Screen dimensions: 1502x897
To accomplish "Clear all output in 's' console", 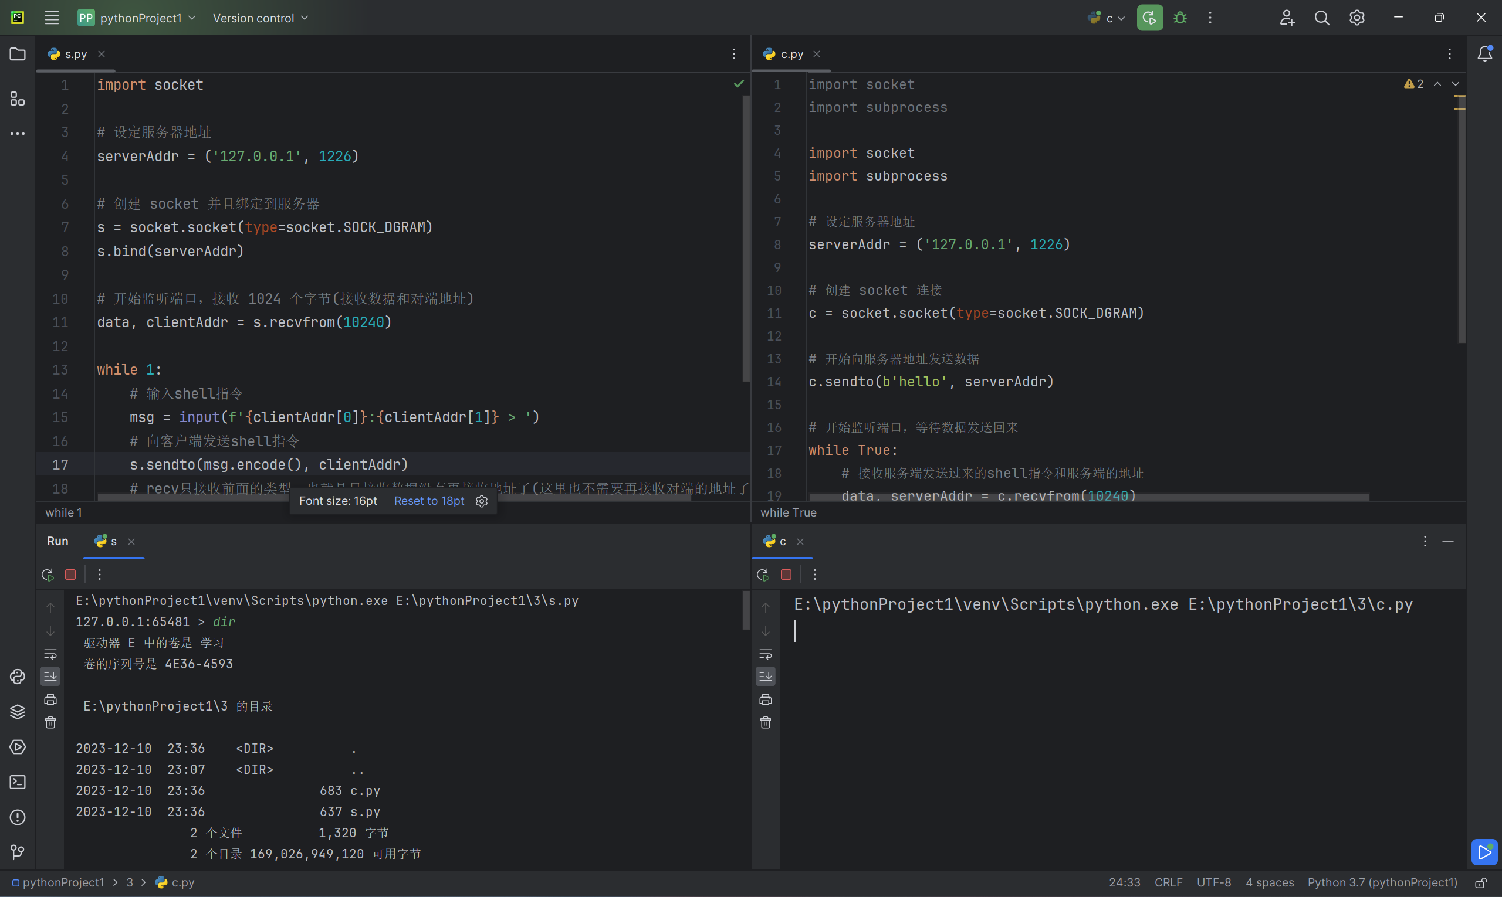I will 50,722.
